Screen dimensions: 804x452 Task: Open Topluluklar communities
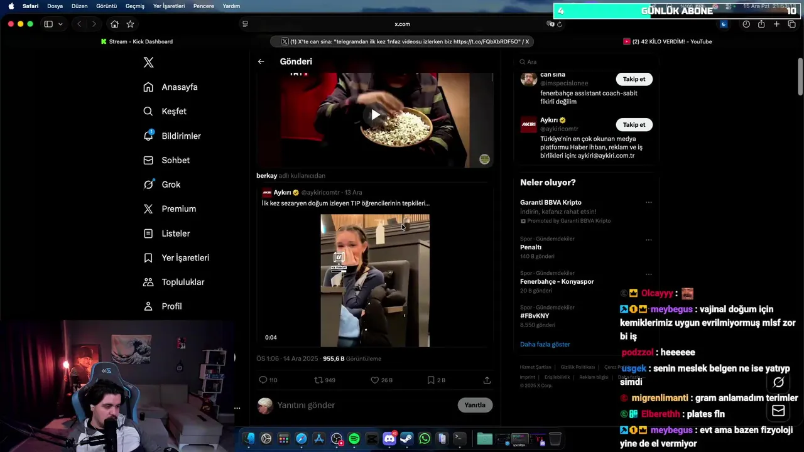pyautogui.click(x=173, y=282)
